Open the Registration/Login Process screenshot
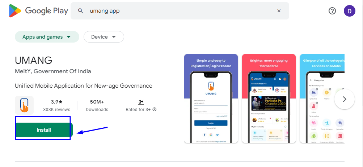The width and height of the screenshot is (363, 167). (x=211, y=98)
